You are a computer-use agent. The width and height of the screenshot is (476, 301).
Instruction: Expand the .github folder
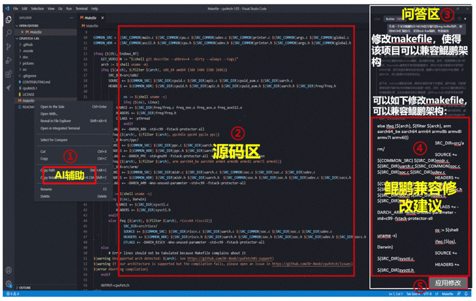point(28,45)
